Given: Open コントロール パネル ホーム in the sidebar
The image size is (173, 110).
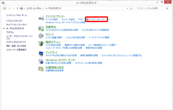Looking at the screenshot, I should (16, 15).
